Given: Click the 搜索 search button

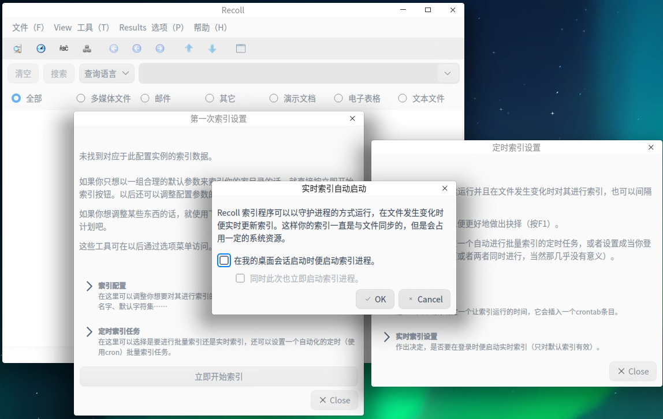Looking at the screenshot, I should [x=59, y=73].
